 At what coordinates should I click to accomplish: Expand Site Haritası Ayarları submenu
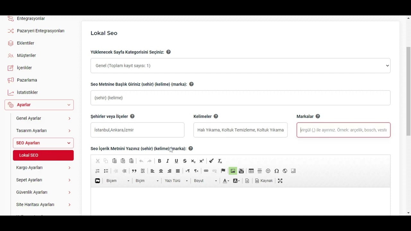click(x=43, y=204)
